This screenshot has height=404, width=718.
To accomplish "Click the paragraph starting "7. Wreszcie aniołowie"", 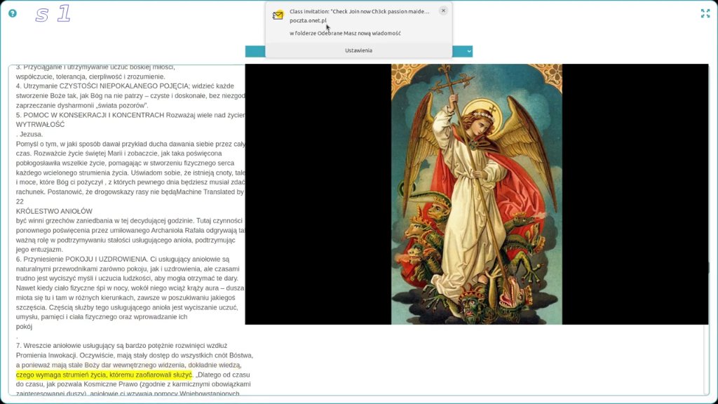I will (135, 370).
